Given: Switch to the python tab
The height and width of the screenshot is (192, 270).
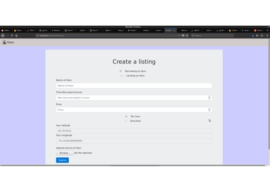Looking at the screenshot, I should (x=221, y=30).
